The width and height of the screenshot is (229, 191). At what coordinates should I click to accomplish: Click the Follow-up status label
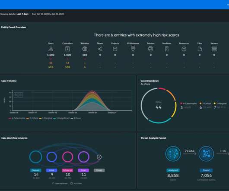click(67, 170)
